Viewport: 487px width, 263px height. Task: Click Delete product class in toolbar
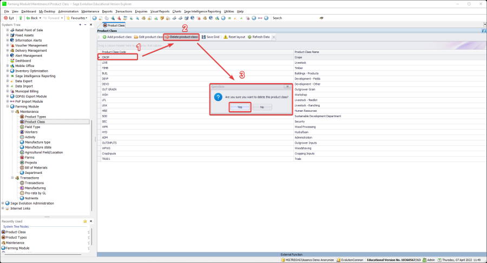click(x=182, y=37)
